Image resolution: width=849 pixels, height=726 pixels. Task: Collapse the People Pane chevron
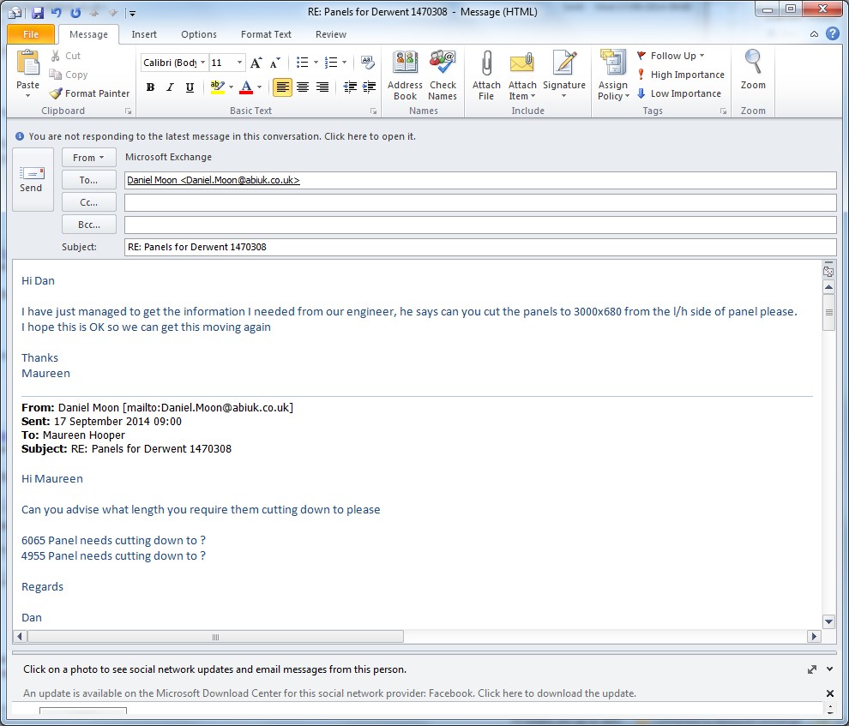(x=829, y=669)
